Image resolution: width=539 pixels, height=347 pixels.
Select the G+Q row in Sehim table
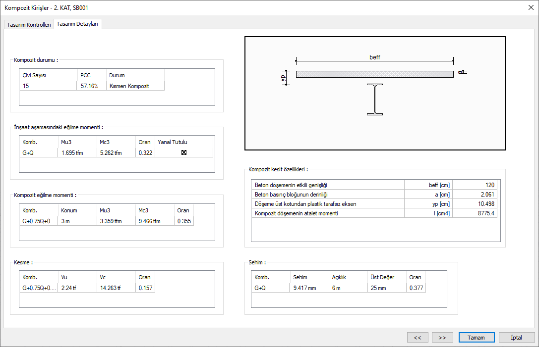click(x=270, y=287)
